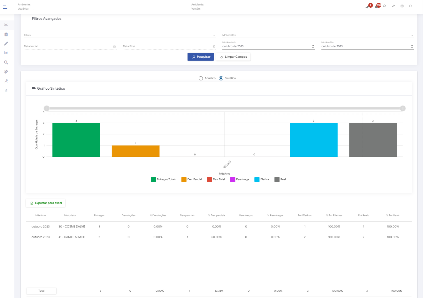This screenshot has height=298, width=423.
Task: Click the logout icon in the header
Action: 411,6
